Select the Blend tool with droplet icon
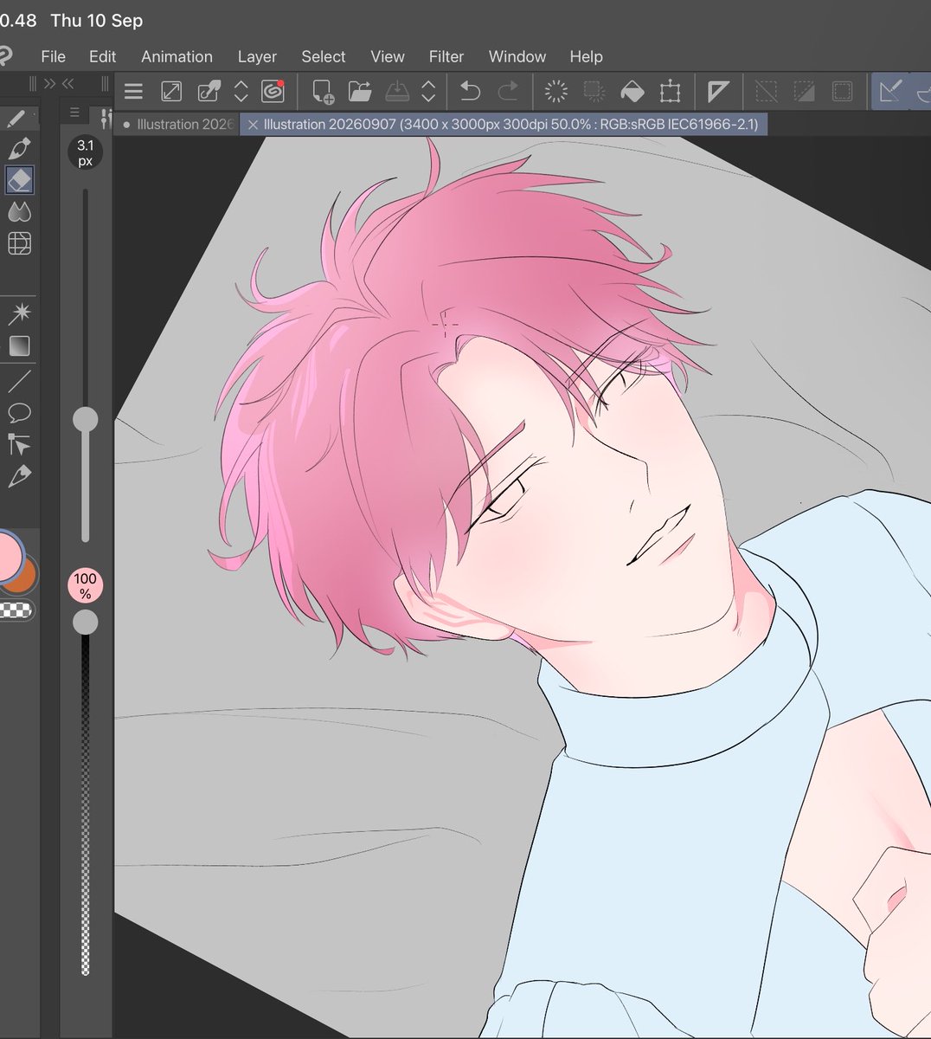Screen dimensions: 931x1039 click(19, 211)
